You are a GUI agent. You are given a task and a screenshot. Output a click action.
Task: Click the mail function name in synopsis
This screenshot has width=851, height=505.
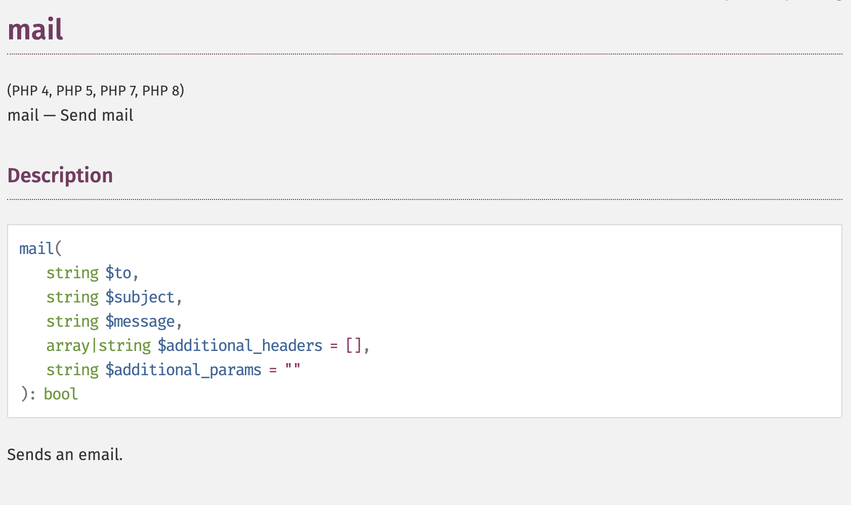click(x=36, y=248)
